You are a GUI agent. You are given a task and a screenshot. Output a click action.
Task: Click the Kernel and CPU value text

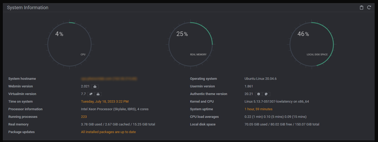pyautogui.click(x=277, y=102)
